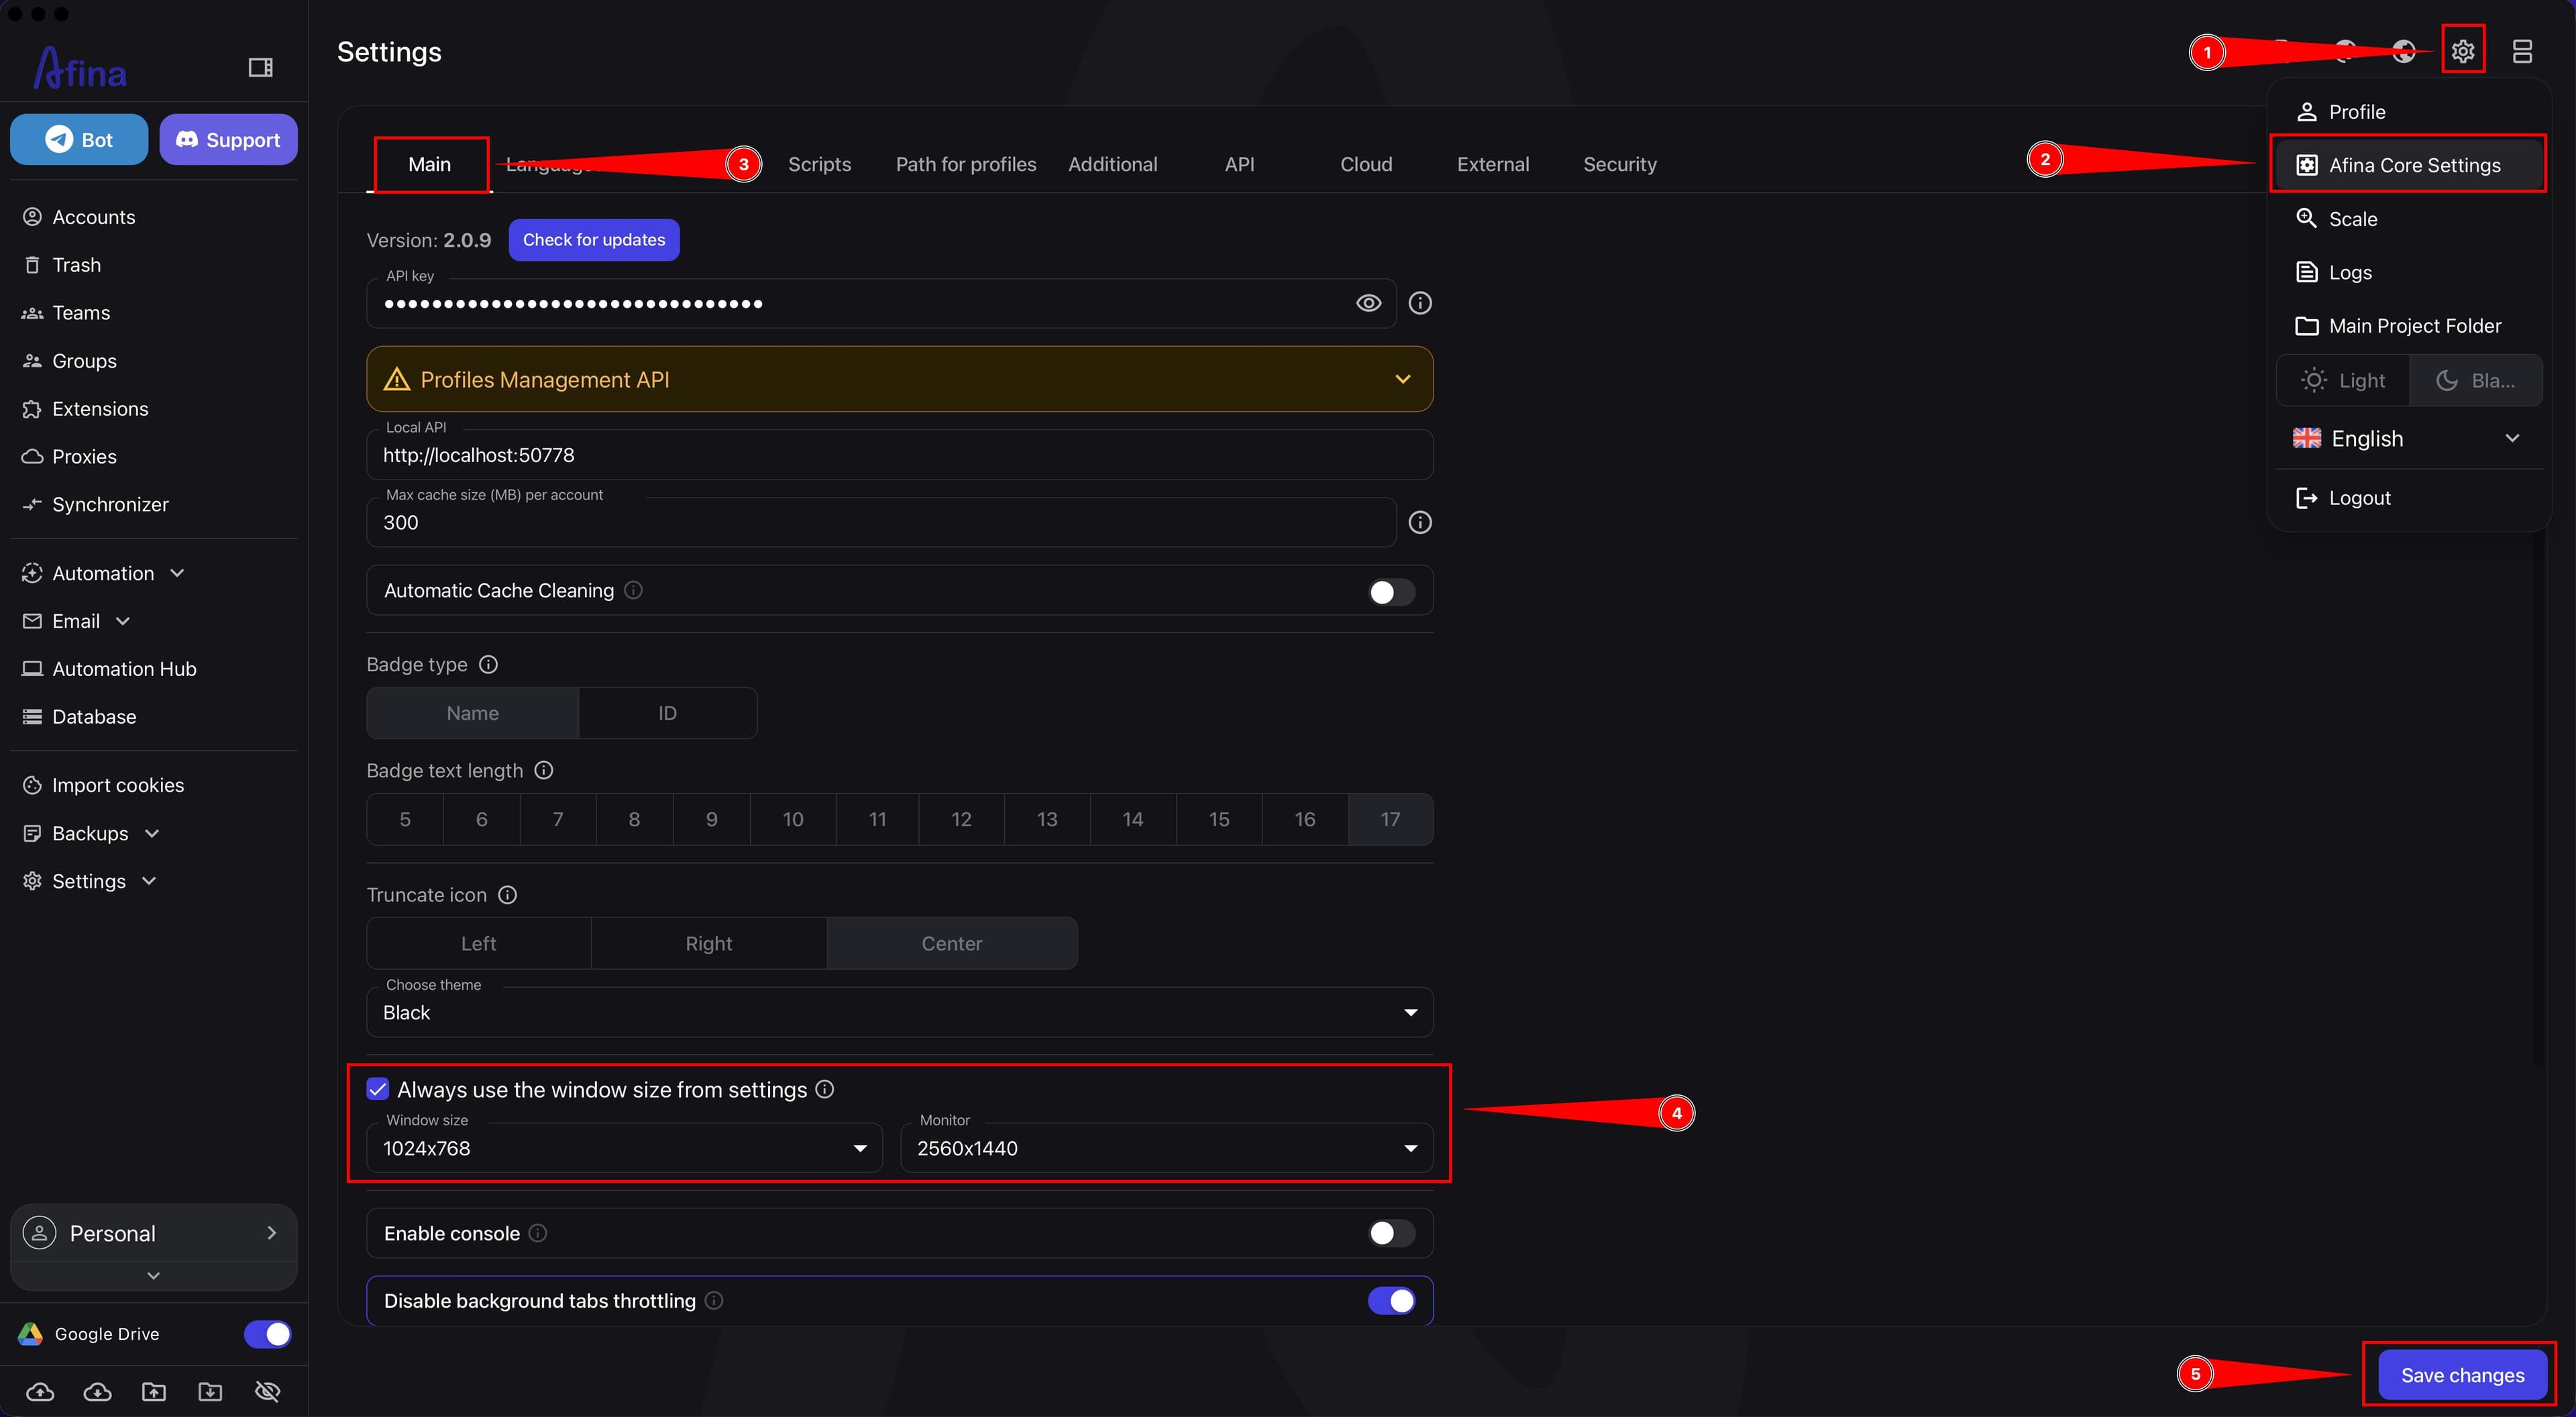2576x1417 pixels.
Task: Click the cloud download icon
Action: click(x=97, y=1391)
